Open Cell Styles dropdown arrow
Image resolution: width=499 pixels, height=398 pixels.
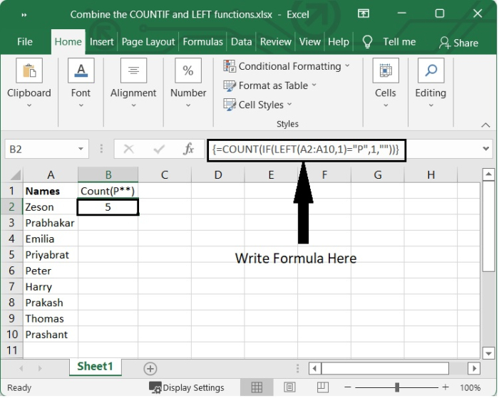coord(289,104)
